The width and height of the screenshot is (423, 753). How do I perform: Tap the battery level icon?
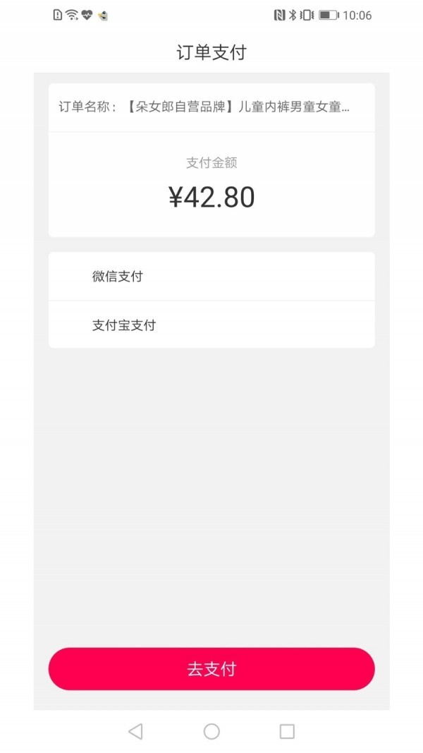[x=329, y=15]
